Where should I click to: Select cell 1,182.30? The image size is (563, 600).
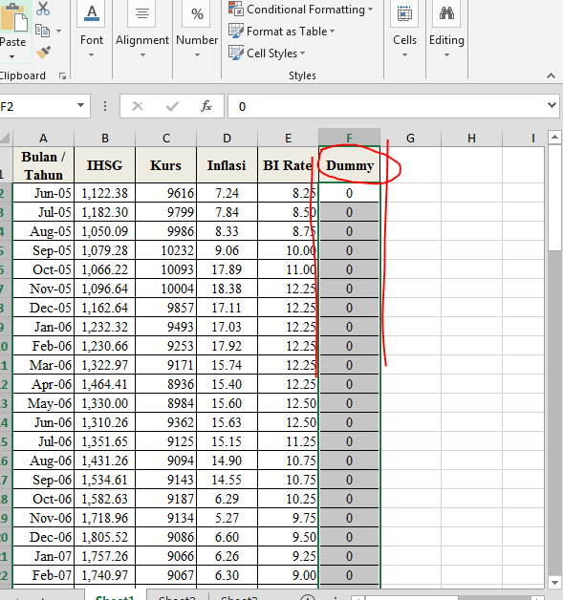[104, 212]
